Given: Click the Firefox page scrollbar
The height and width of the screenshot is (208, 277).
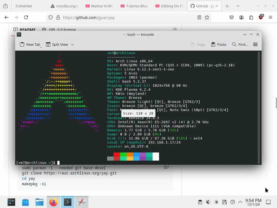Looking at the screenshot, I should pos(276,103).
